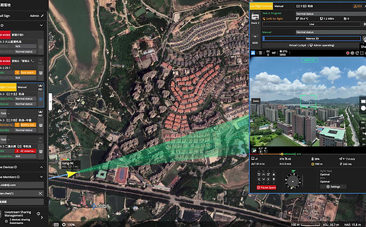The image size is (366, 227).
Task: Click the info icon beside Members
Action: tap(18, 177)
